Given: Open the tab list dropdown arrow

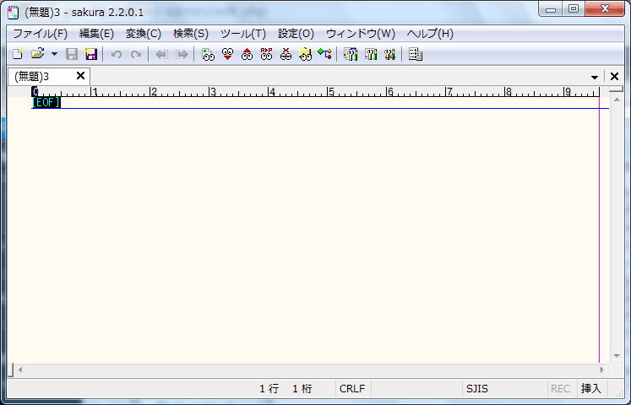Looking at the screenshot, I should [x=595, y=77].
